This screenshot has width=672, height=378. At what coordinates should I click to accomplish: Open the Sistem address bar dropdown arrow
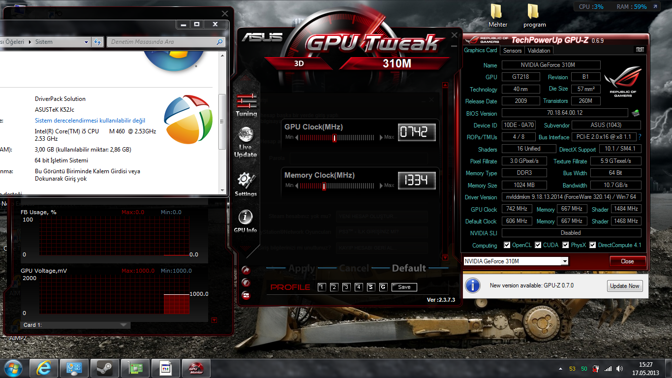point(87,42)
